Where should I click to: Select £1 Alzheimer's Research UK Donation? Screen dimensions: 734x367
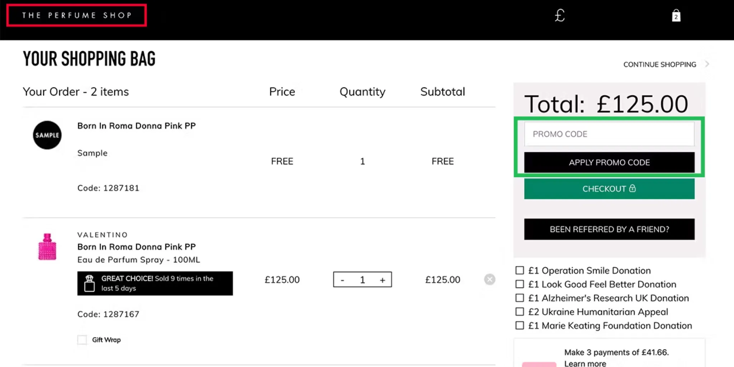(x=520, y=298)
